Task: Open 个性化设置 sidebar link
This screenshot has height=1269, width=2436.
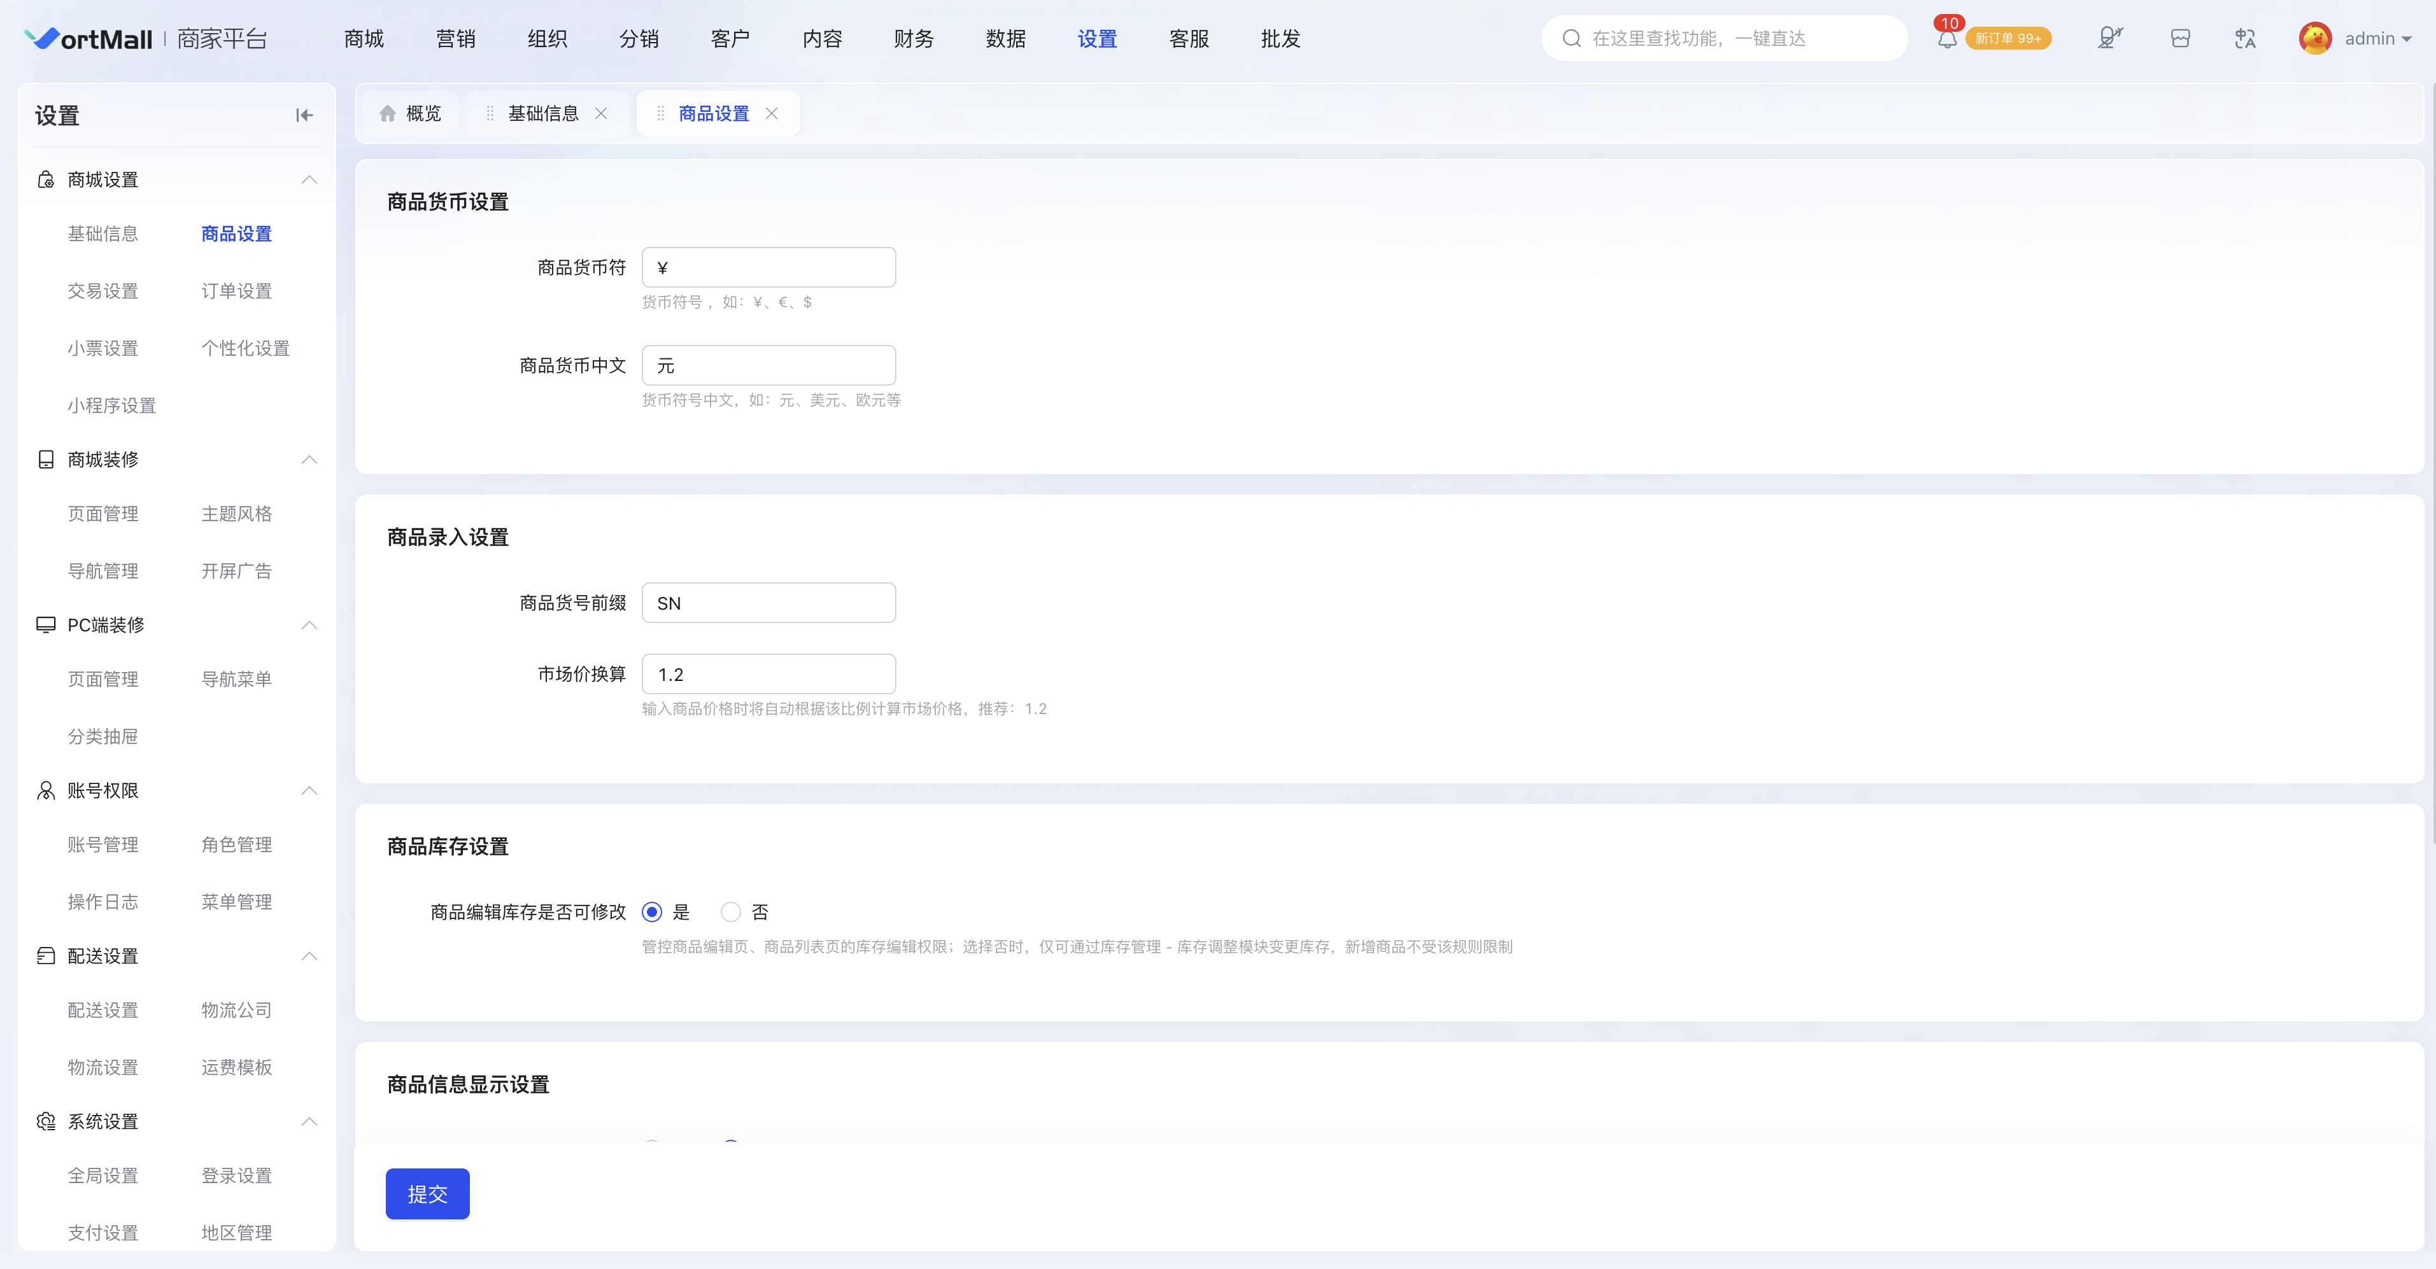Action: (246, 349)
